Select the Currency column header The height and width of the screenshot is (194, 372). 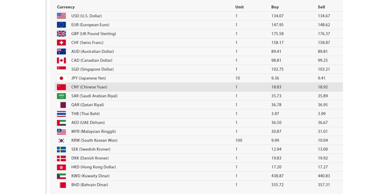pyautogui.click(x=66, y=7)
